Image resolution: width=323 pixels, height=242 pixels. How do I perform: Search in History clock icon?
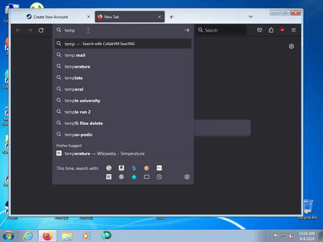click(159, 177)
